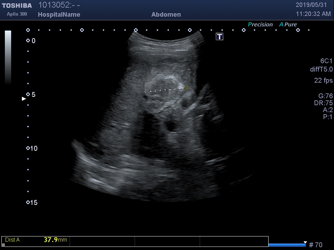Toggle the APure imaging mode label
Image resolution: width=334 pixels, height=250 pixels.
(x=288, y=25)
